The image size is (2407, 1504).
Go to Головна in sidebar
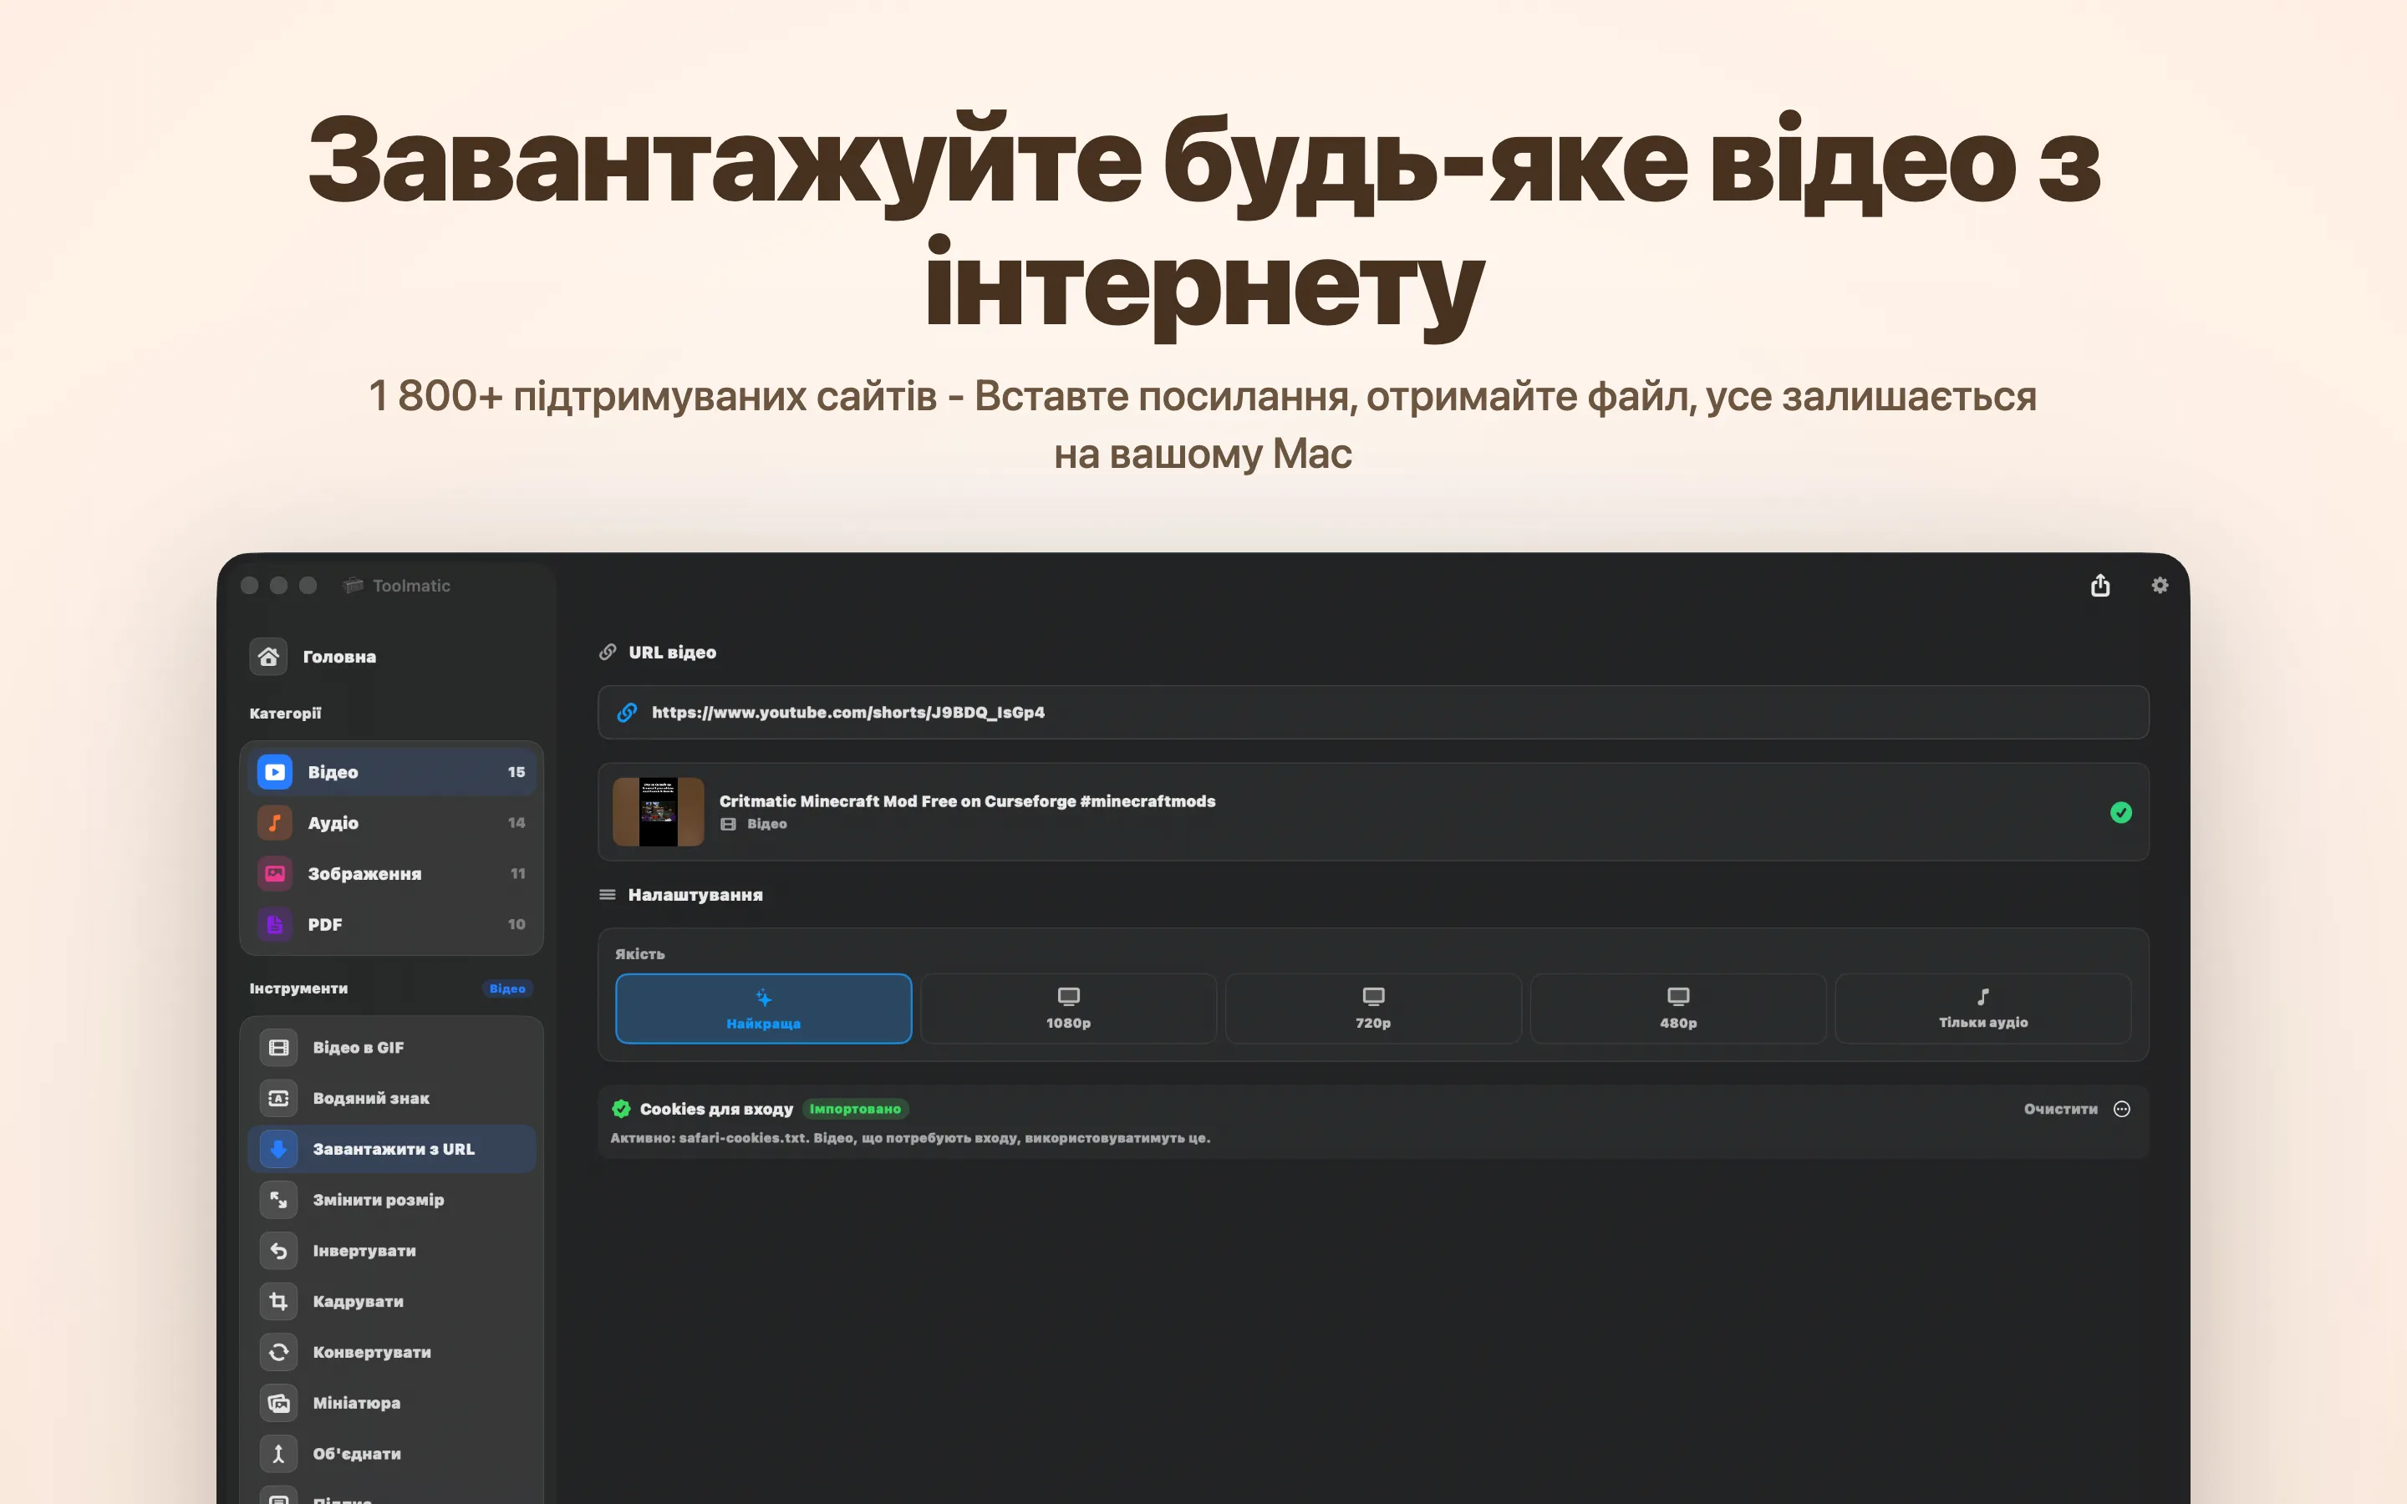point(339,657)
